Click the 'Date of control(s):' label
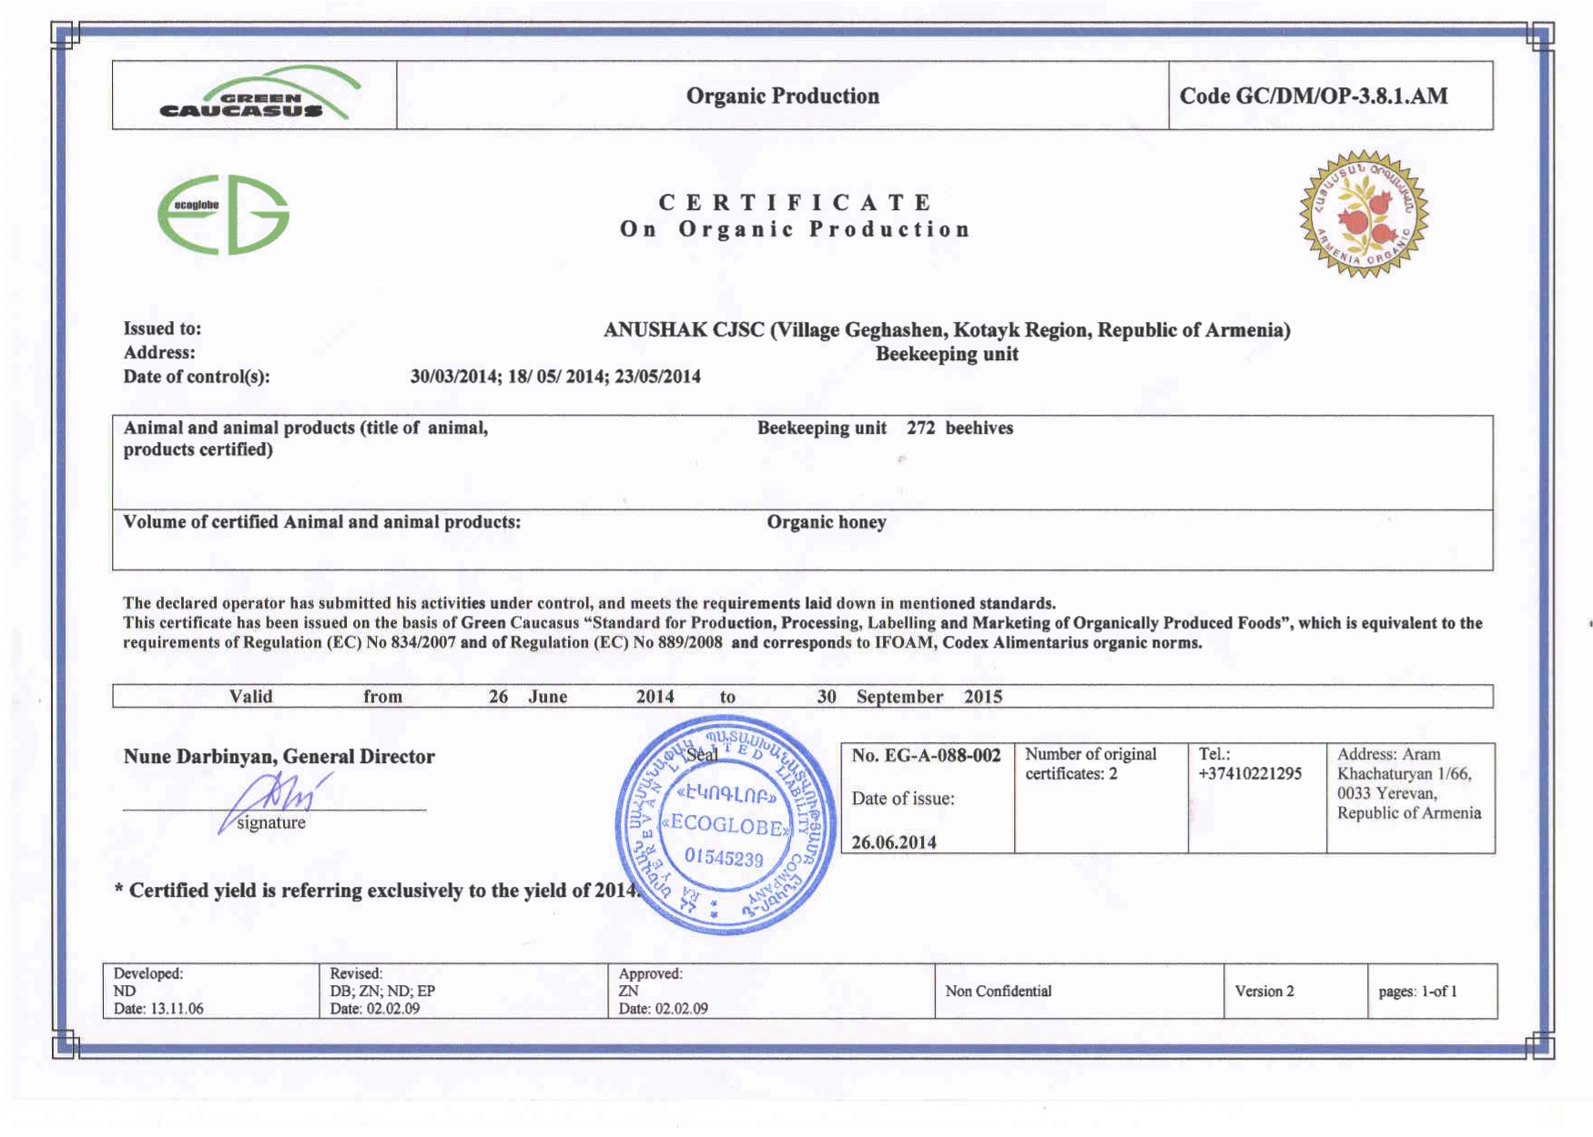This screenshot has width=1593, height=1137. pyautogui.click(x=197, y=377)
